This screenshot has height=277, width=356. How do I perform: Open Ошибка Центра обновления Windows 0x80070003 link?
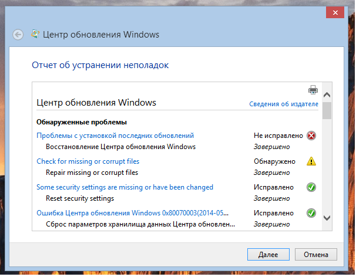pos(133,213)
